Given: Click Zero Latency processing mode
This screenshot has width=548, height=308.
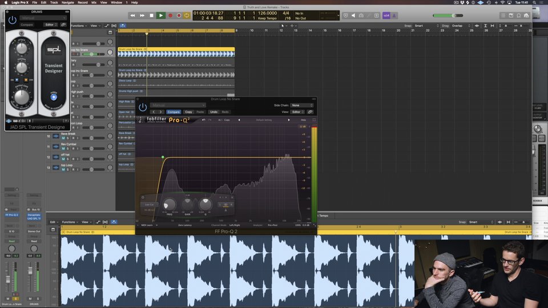Looking at the screenshot, I should click(185, 225).
